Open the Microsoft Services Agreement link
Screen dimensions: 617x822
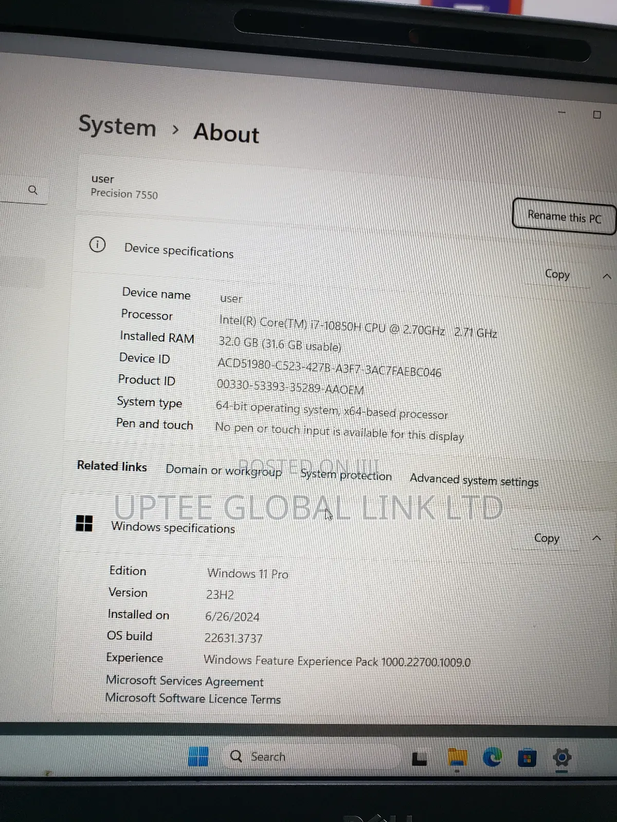coord(185,681)
